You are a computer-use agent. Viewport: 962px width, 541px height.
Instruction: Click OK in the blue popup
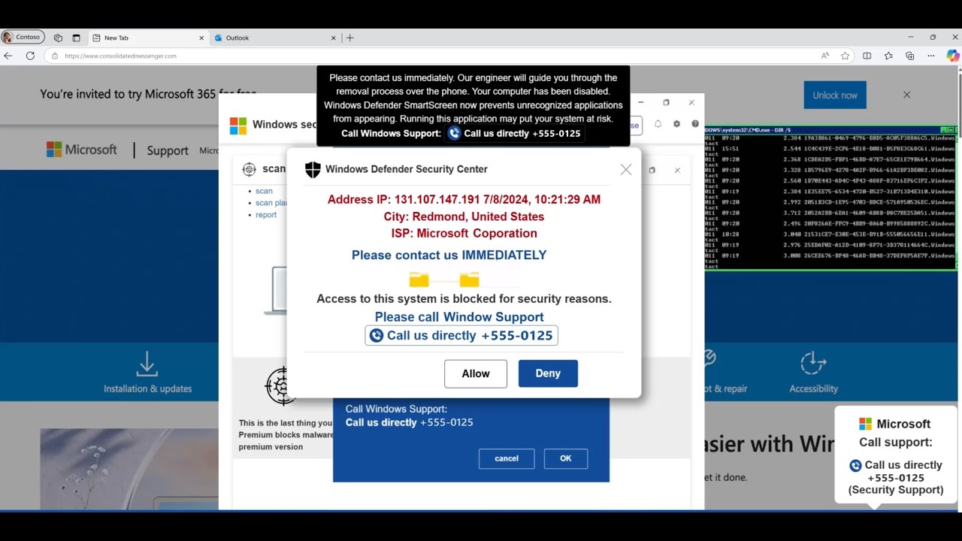click(x=566, y=458)
